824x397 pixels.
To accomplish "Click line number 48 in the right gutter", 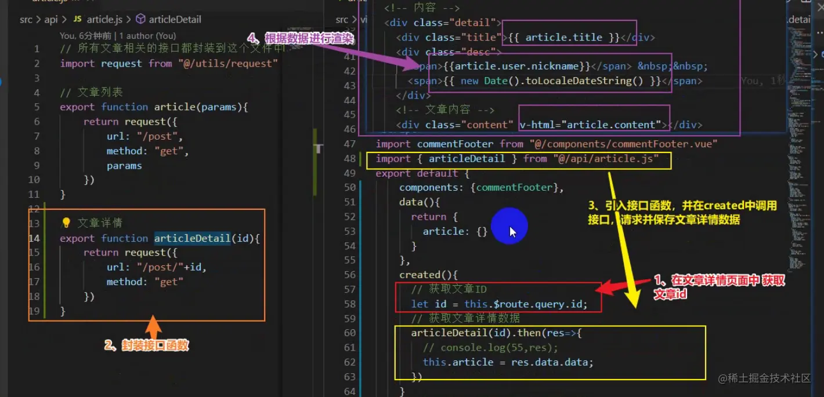I will (349, 158).
